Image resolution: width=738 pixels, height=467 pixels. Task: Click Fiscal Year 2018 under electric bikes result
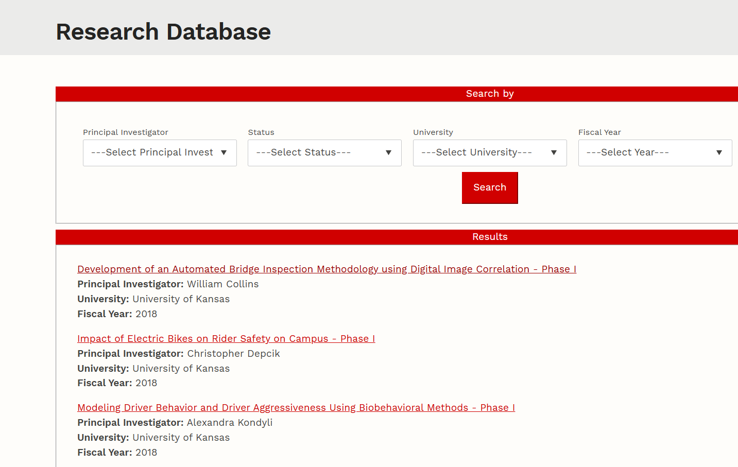(146, 383)
